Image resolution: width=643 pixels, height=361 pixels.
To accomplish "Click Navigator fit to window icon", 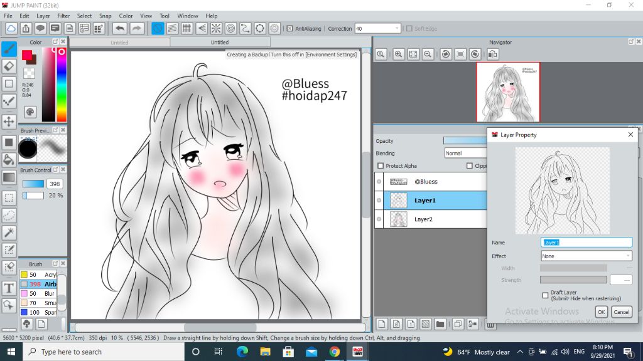I will coord(413,54).
